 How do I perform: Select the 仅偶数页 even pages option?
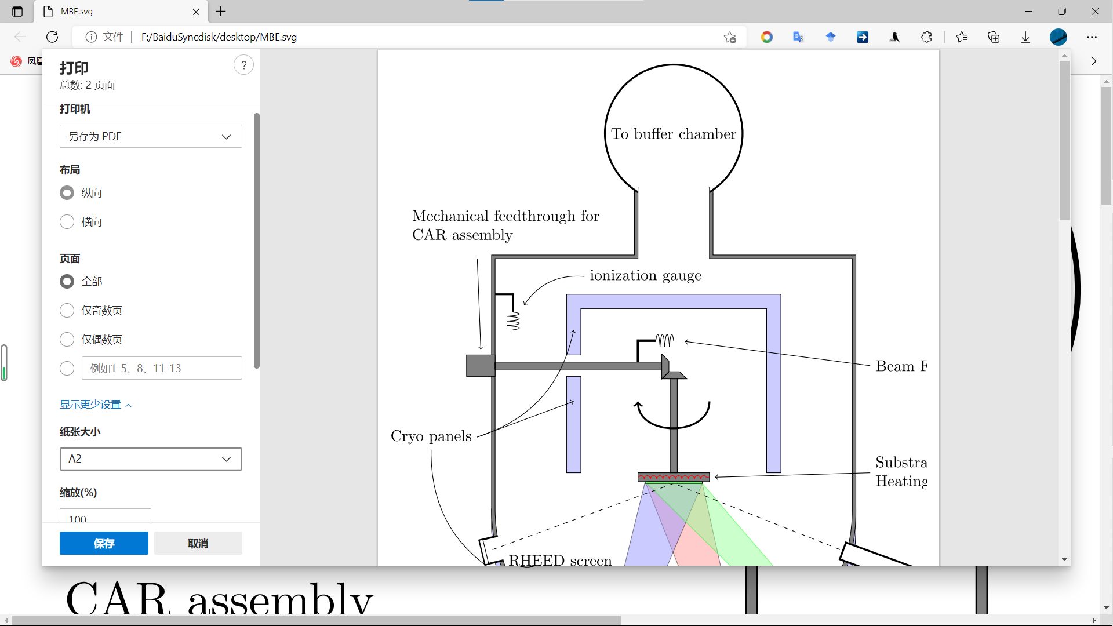click(67, 340)
